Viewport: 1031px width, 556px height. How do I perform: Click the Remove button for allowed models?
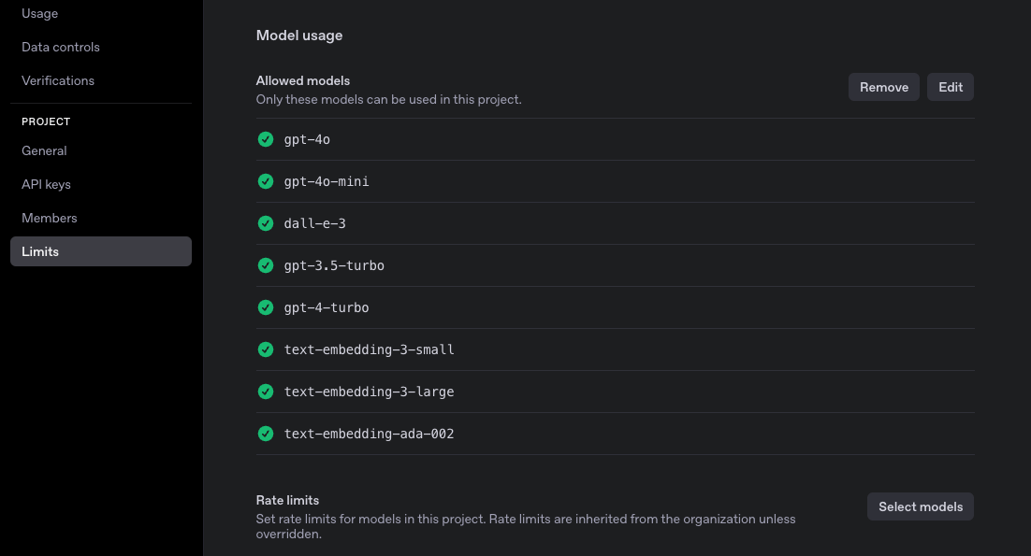(x=883, y=86)
